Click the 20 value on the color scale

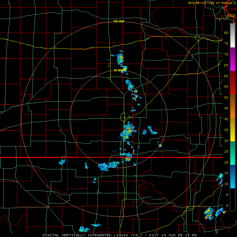[x=226, y=162]
